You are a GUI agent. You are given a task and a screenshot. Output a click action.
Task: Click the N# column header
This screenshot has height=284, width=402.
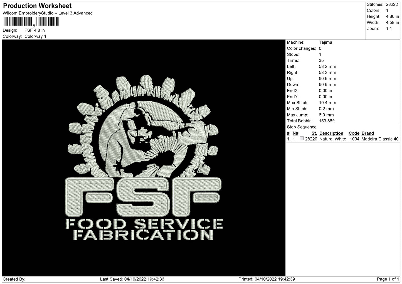click(295, 133)
